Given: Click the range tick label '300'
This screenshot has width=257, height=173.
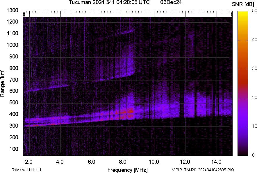Looking at the screenshot, I should click(14, 126).
